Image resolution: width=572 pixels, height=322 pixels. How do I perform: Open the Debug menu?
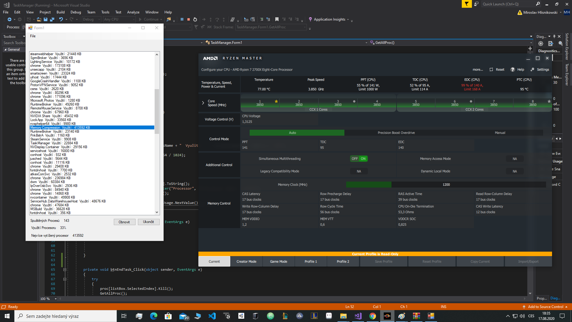[76, 12]
